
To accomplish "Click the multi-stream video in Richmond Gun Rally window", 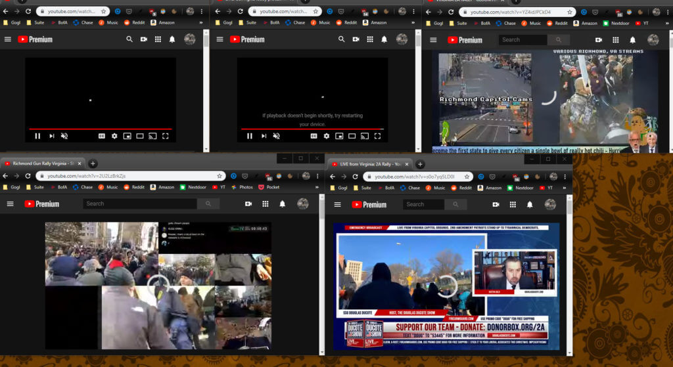I will 158,286.
